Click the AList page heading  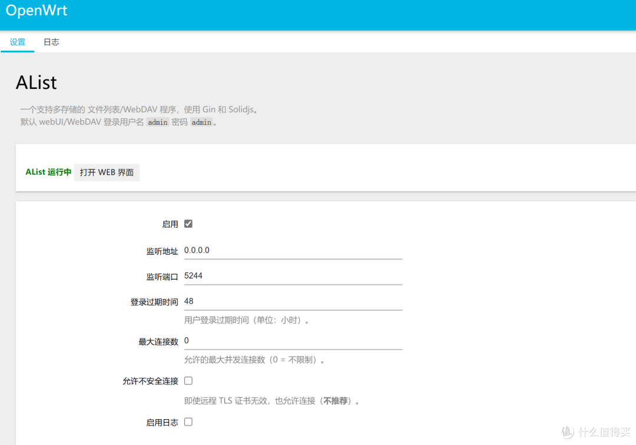(x=36, y=82)
